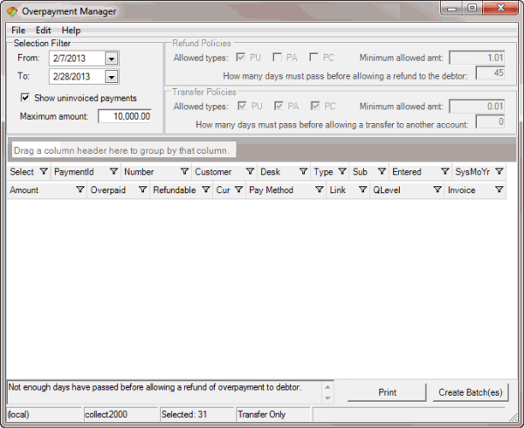Viewport: 524px width, 428px height.
Task: Click the Entered column filter icon
Action: tap(445, 172)
